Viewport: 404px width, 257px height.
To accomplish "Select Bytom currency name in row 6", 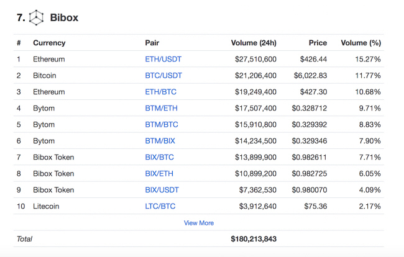I will tap(44, 141).
